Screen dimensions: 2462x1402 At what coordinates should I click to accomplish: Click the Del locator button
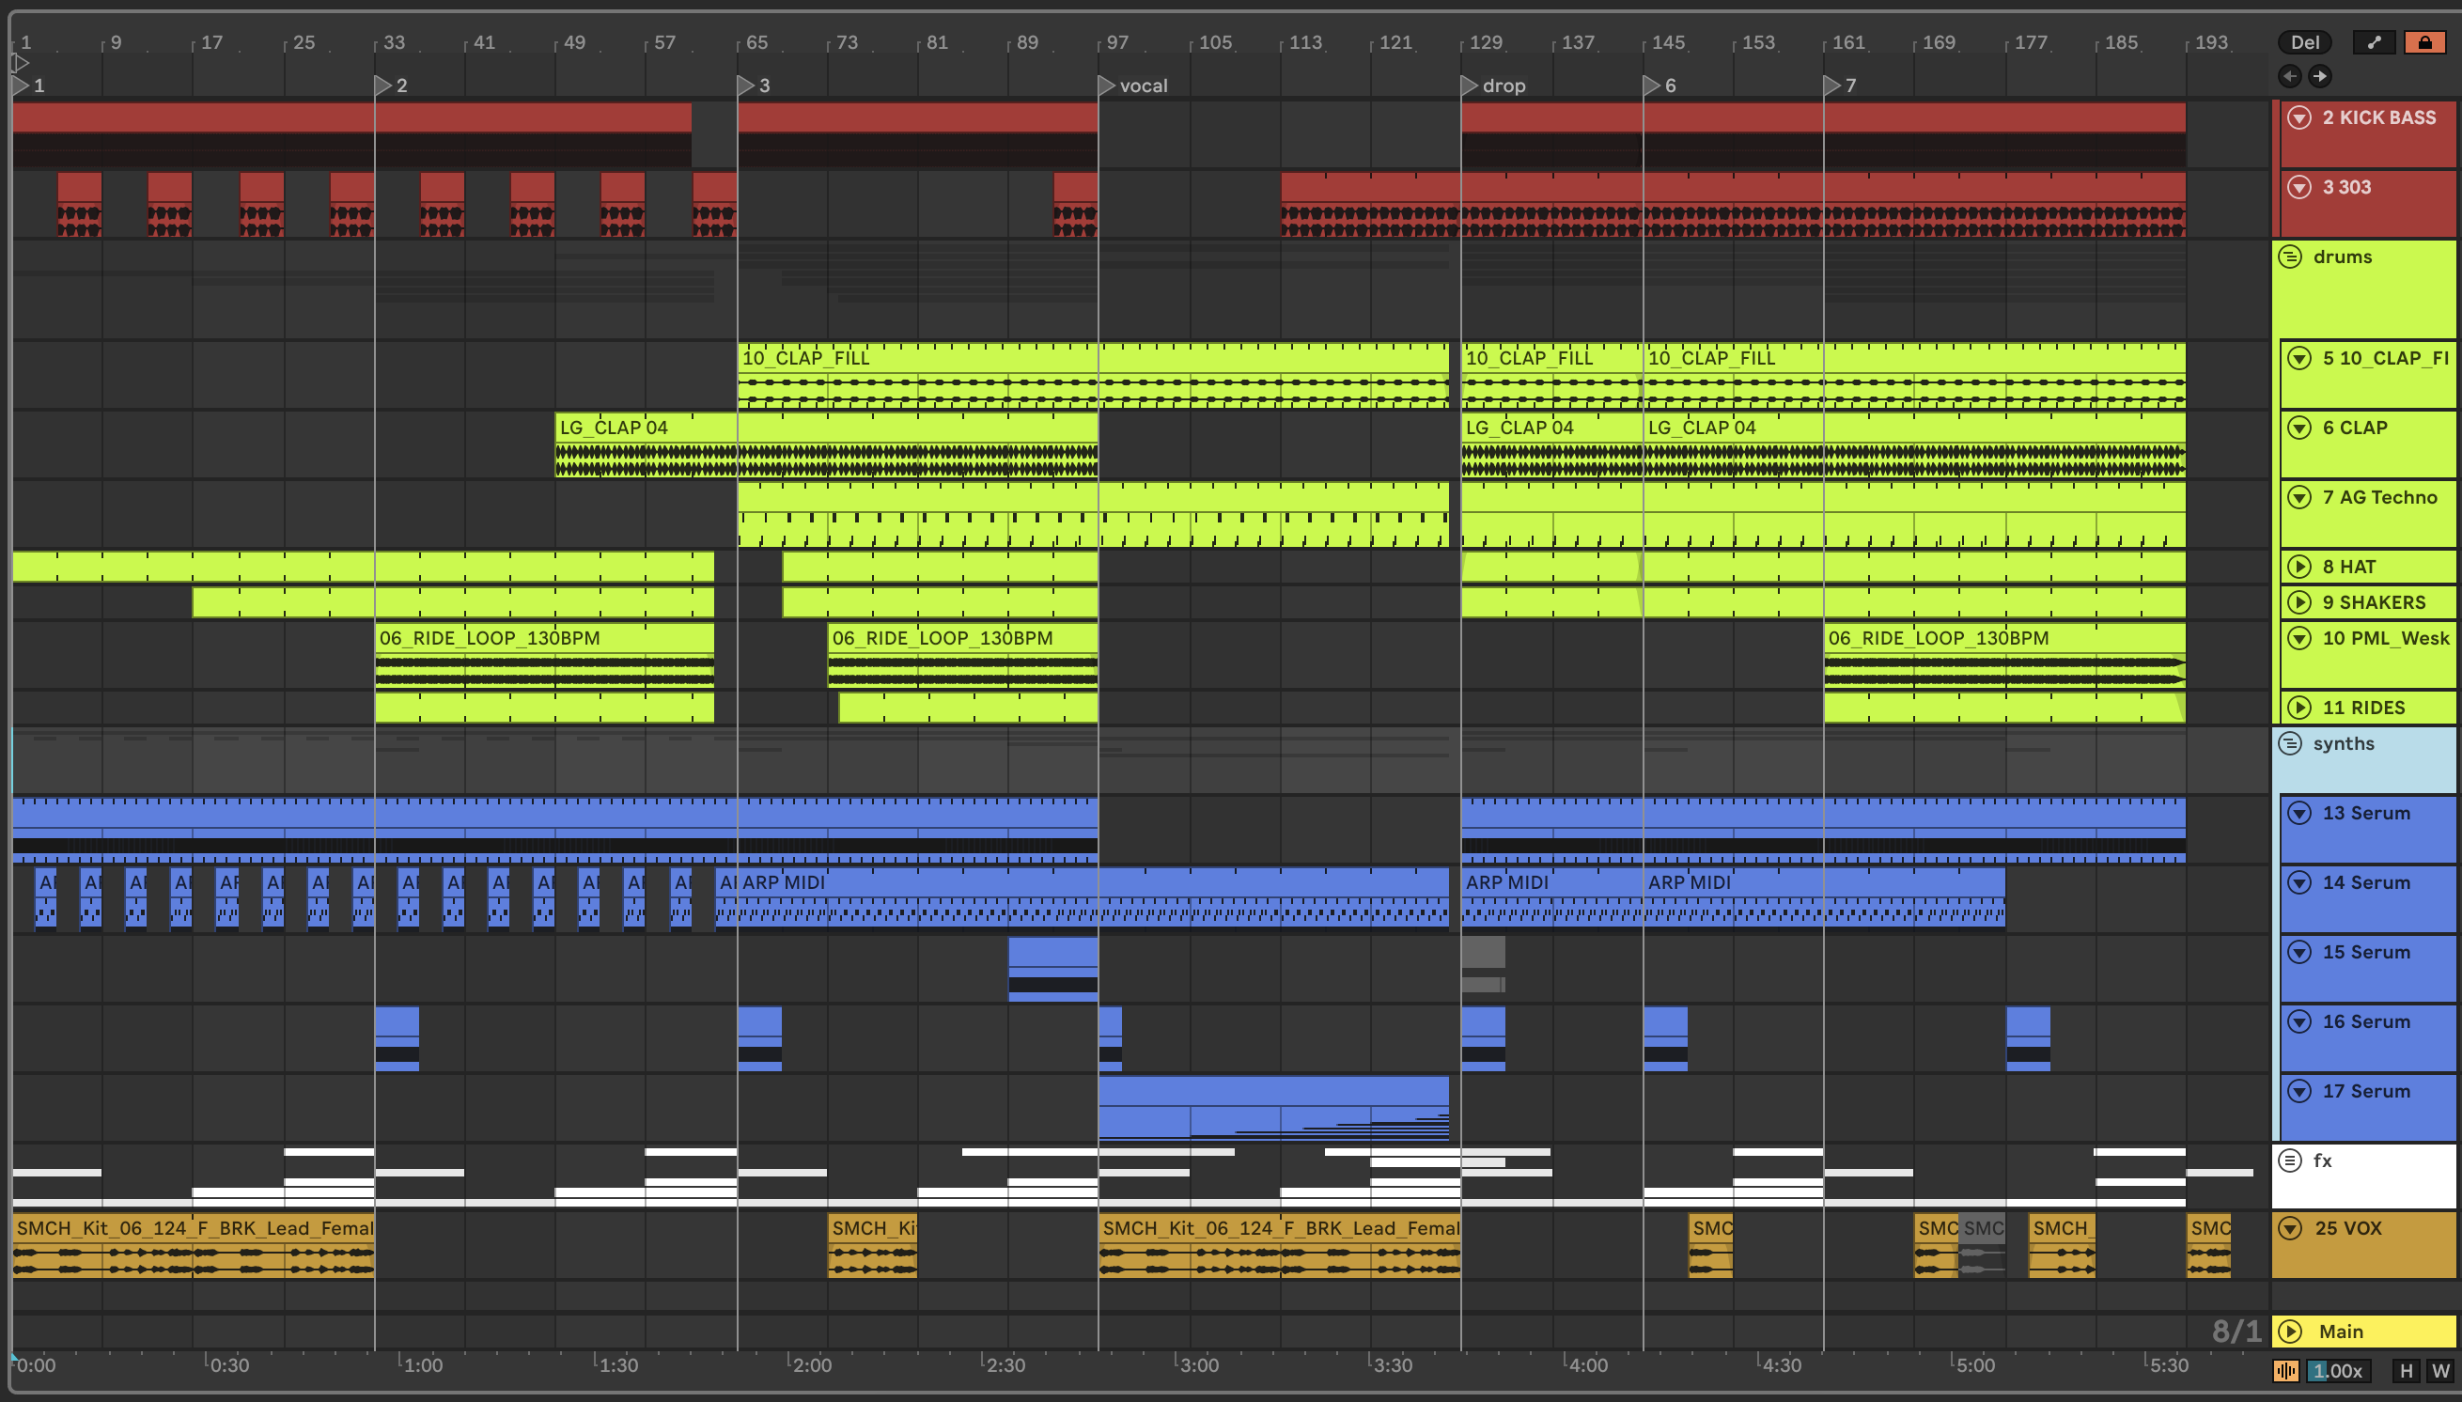click(2304, 42)
